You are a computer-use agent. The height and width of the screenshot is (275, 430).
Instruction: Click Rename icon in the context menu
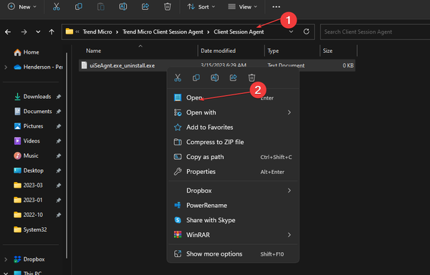click(x=215, y=78)
